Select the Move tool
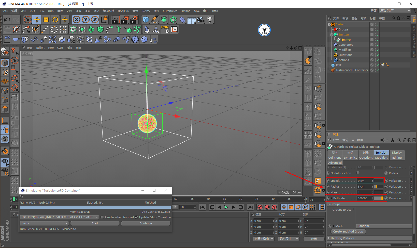Image resolution: width=417 pixels, height=248 pixels. pyautogui.click(x=37, y=20)
